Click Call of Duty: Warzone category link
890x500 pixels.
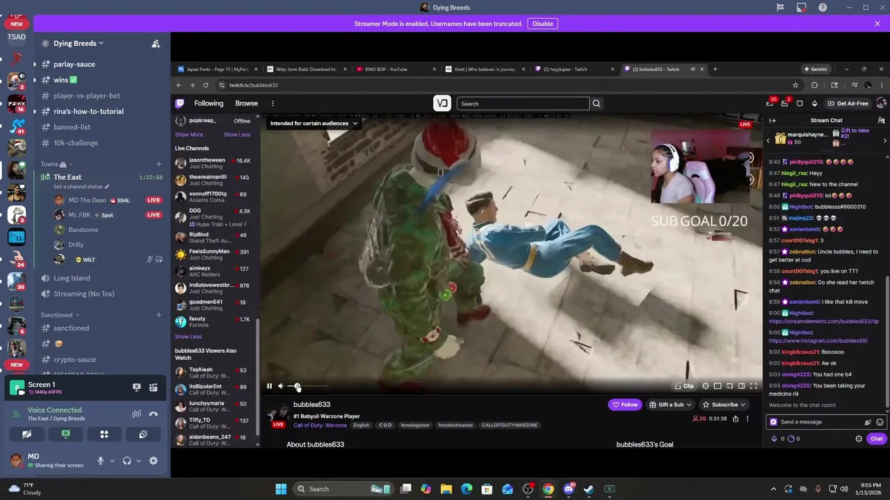point(320,425)
